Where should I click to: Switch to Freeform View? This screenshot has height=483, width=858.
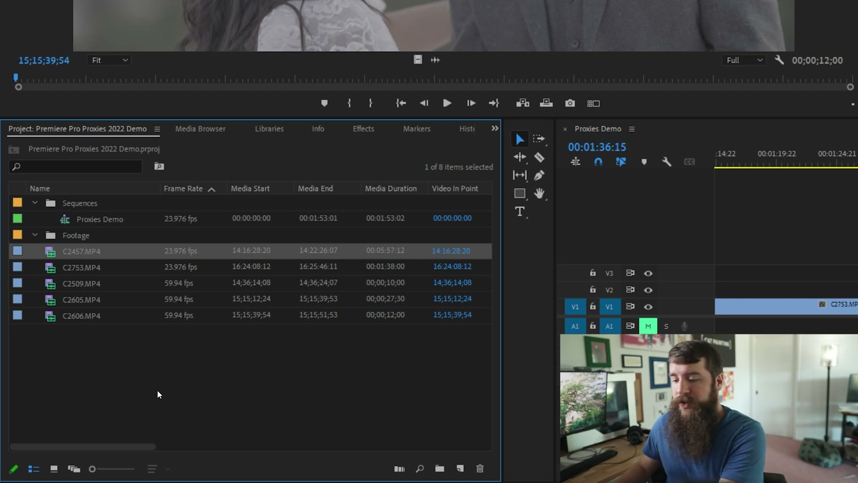tap(74, 469)
